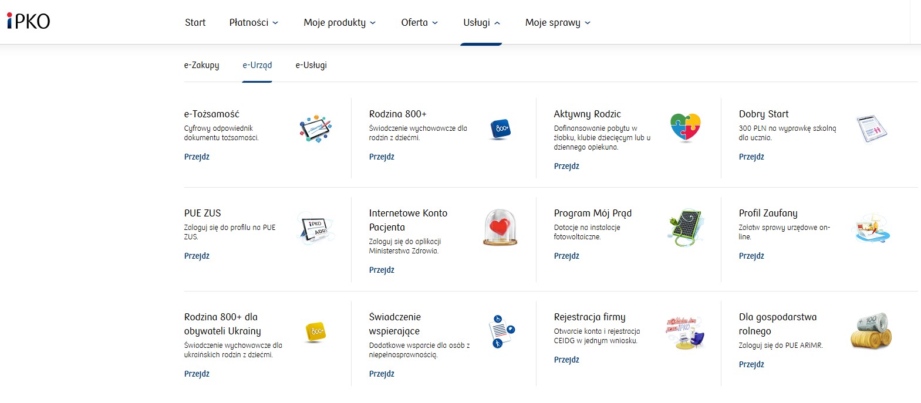Select the Aktywny Rodzic heading

[587, 114]
